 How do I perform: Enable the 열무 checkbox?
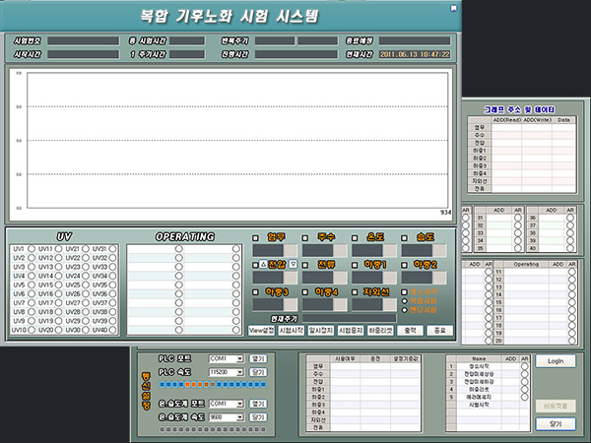[x=256, y=237]
